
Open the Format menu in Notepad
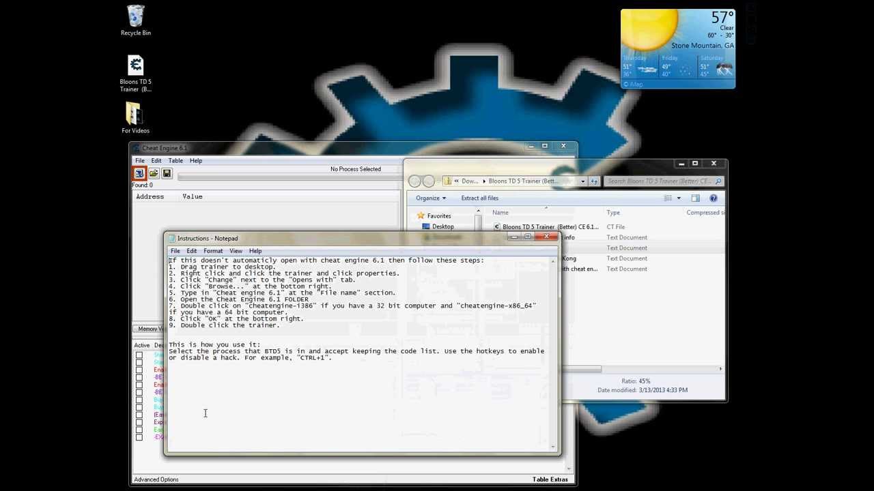(213, 251)
